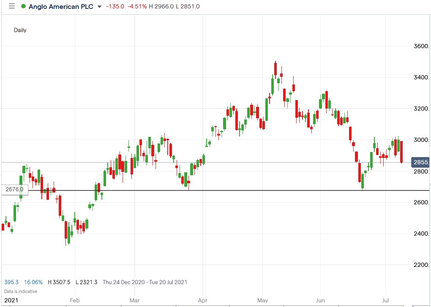Image resolution: width=431 pixels, height=307 pixels.
Task: Click the 2021 year label
Action: [x=11, y=300]
